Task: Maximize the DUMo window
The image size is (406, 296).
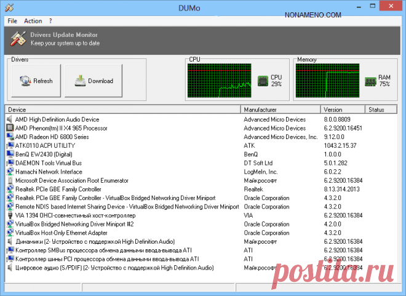Action: pos(373,7)
